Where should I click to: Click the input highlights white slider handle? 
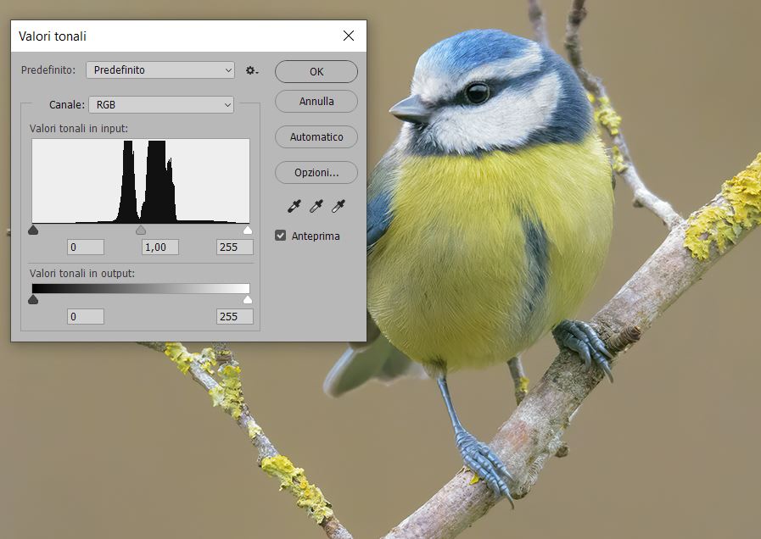[248, 230]
